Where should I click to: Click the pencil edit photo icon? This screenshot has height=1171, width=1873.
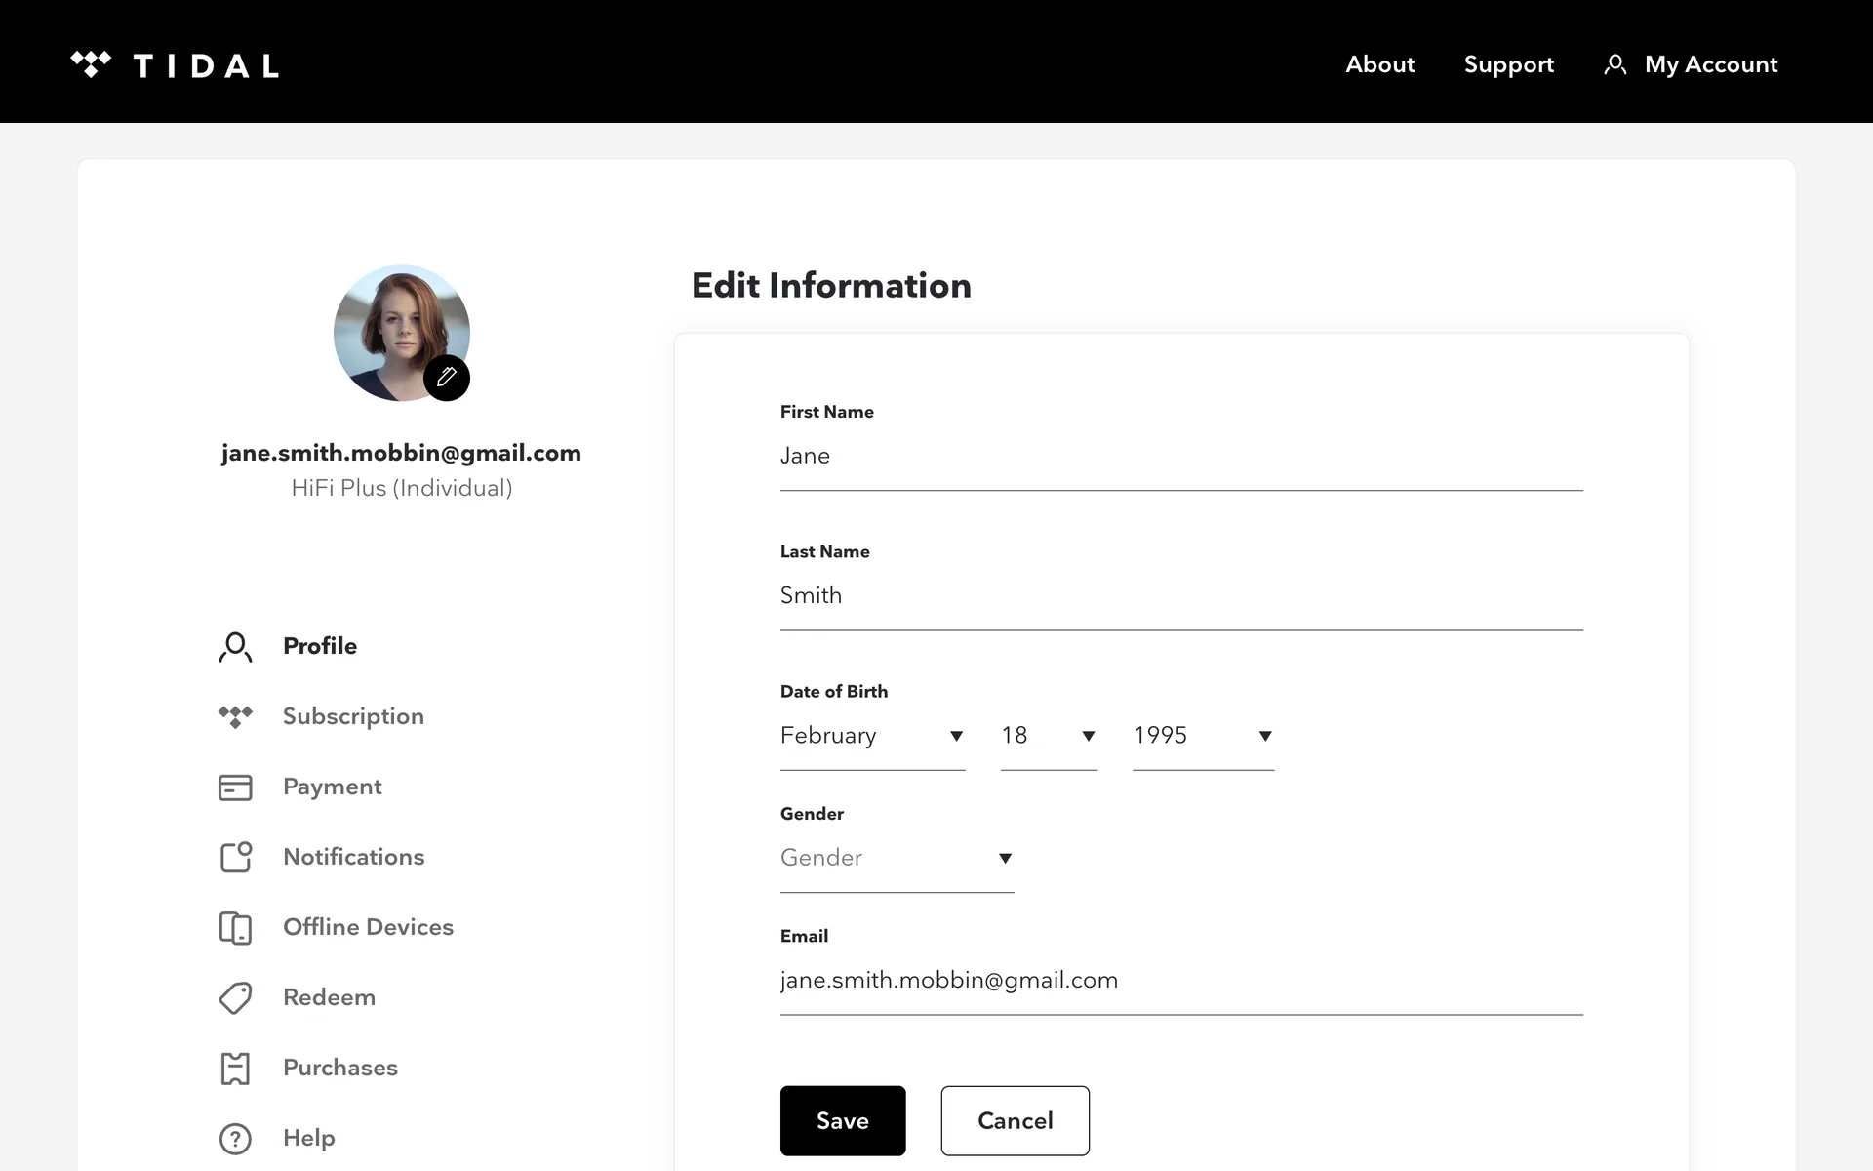(447, 378)
